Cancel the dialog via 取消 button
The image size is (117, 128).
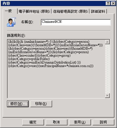pyautogui.click(x=56, y=122)
